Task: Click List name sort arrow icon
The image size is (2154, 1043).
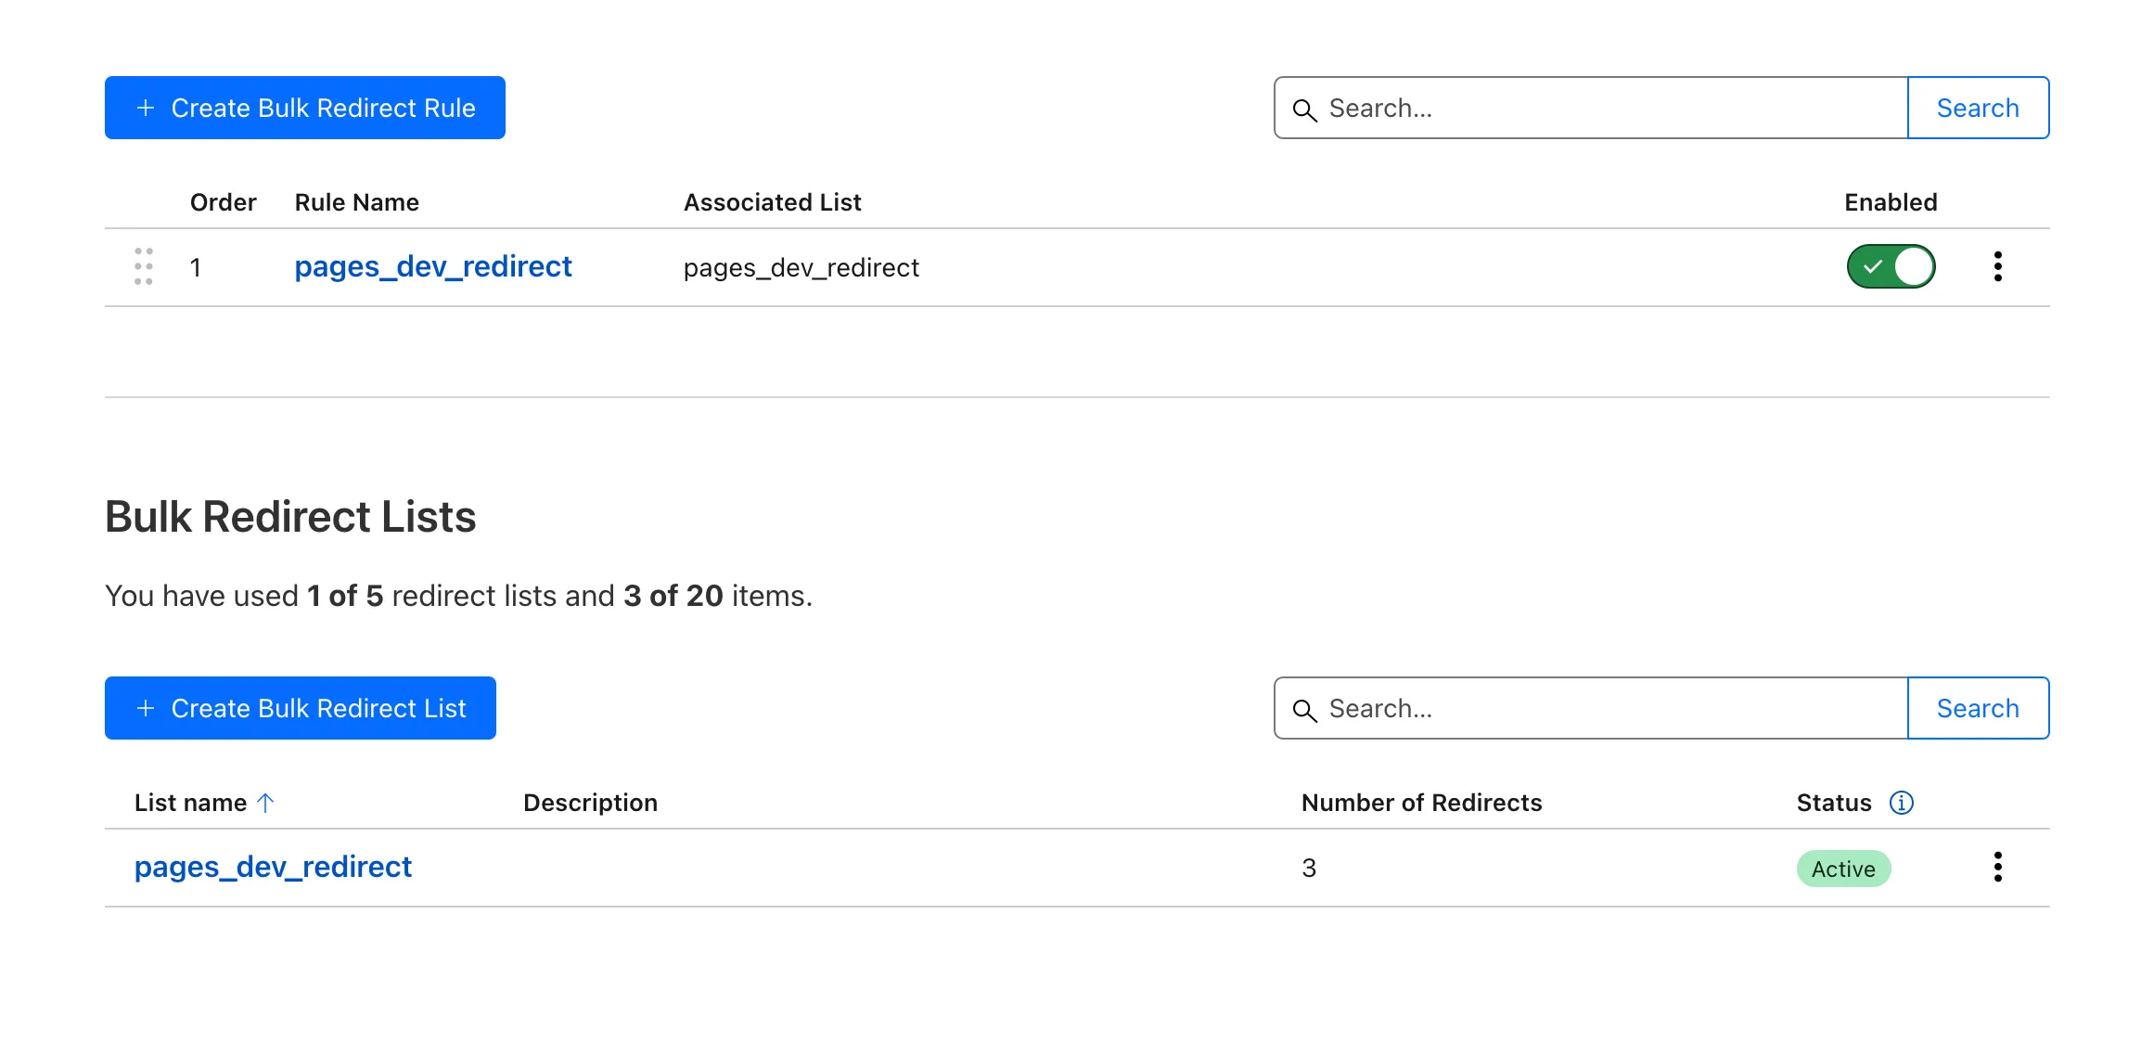Action: 265,803
